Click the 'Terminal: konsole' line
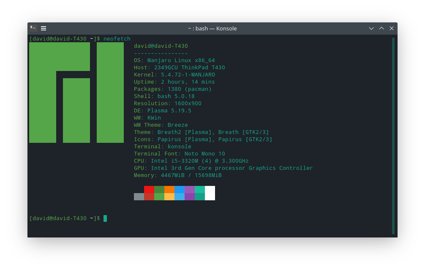 pyautogui.click(x=163, y=146)
